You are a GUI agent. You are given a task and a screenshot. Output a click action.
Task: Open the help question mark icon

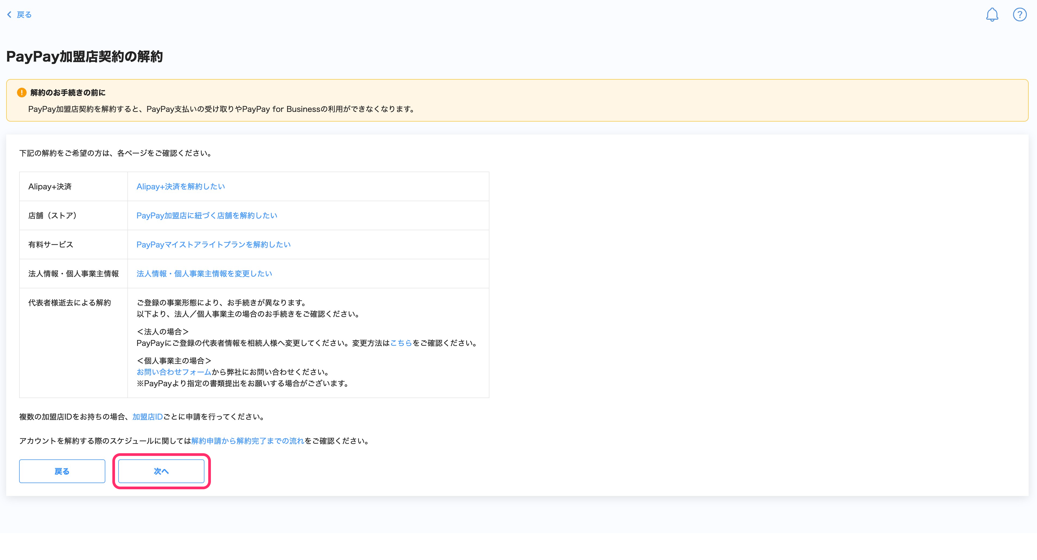pos(1020,15)
